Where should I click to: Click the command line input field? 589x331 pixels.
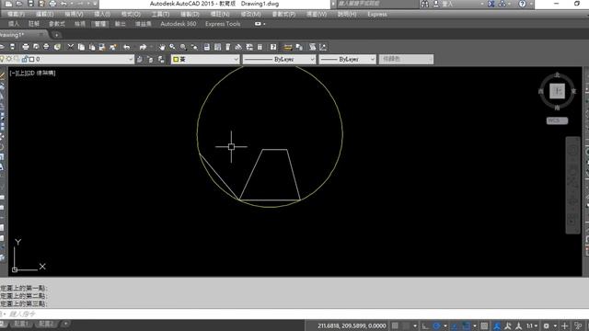click(294, 314)
